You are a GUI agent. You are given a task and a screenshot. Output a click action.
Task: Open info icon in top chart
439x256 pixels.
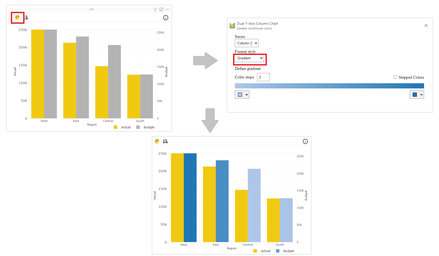click(x=166, y=18)
